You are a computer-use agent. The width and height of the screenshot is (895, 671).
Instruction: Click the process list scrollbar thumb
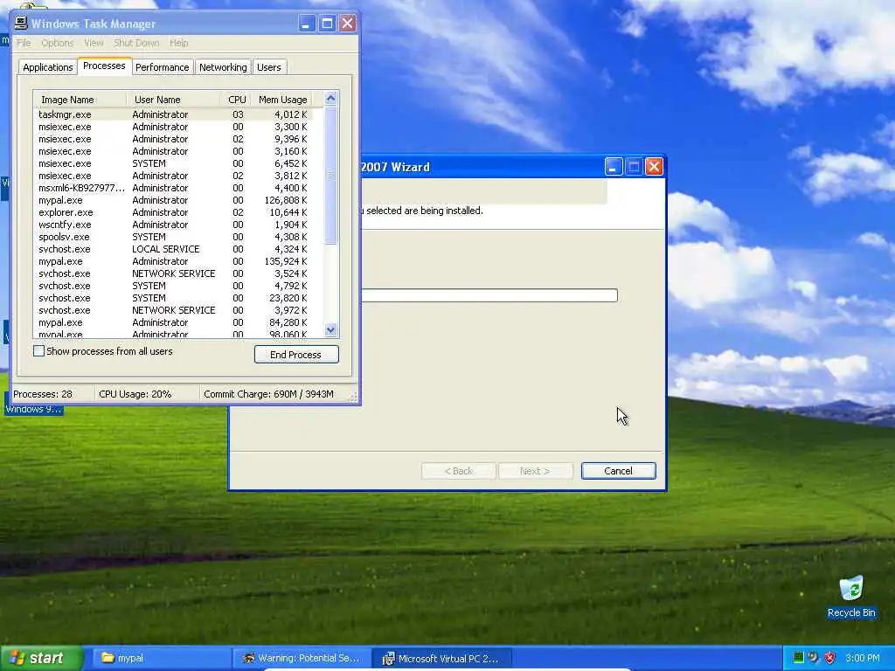tap(330, 175)
